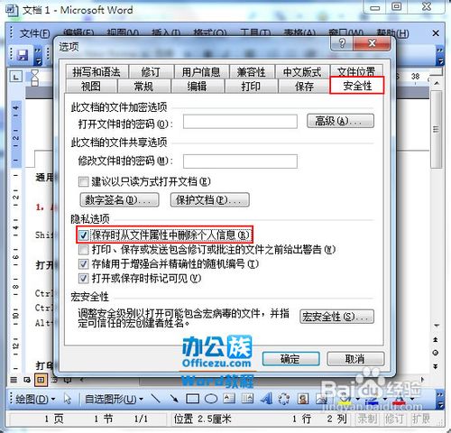This screenshot has width=451, height=433.
Task: Close the document with the menu bar X
Action: [x=436, y=33]
